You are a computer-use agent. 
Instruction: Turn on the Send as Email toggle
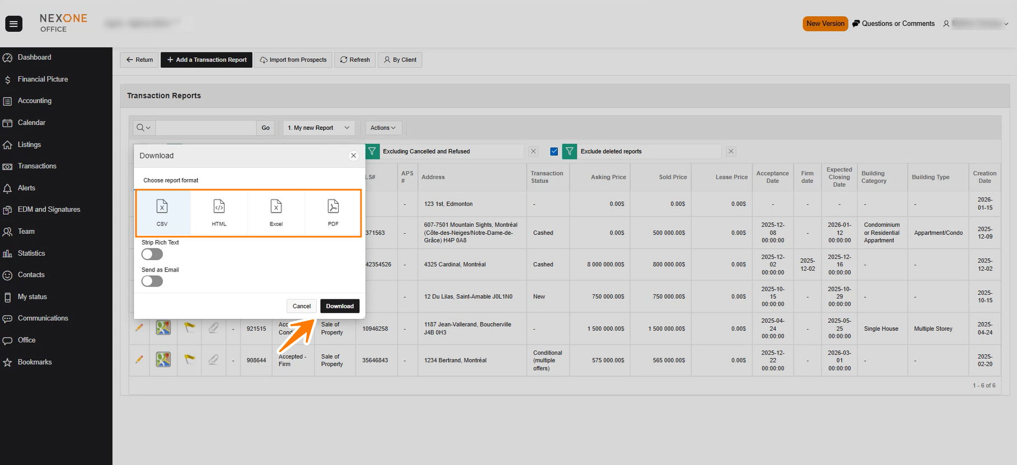tap(152, 281)
